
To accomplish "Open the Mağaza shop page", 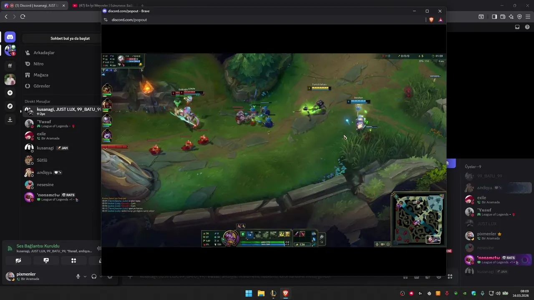I will point(62,75).
